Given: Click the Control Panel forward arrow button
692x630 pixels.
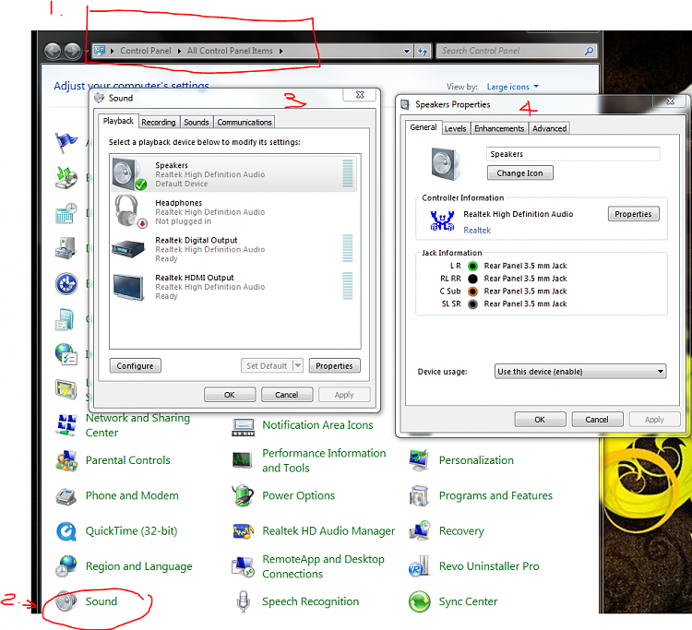Looking at the screenshot, I should point(72,51).
